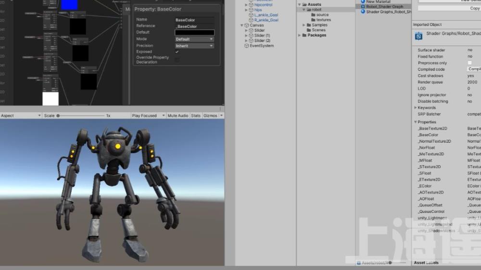Click the SRP Batcher row label
This screenshot has width=481, height=270.
pyautogui.click(x=429, y=114)
